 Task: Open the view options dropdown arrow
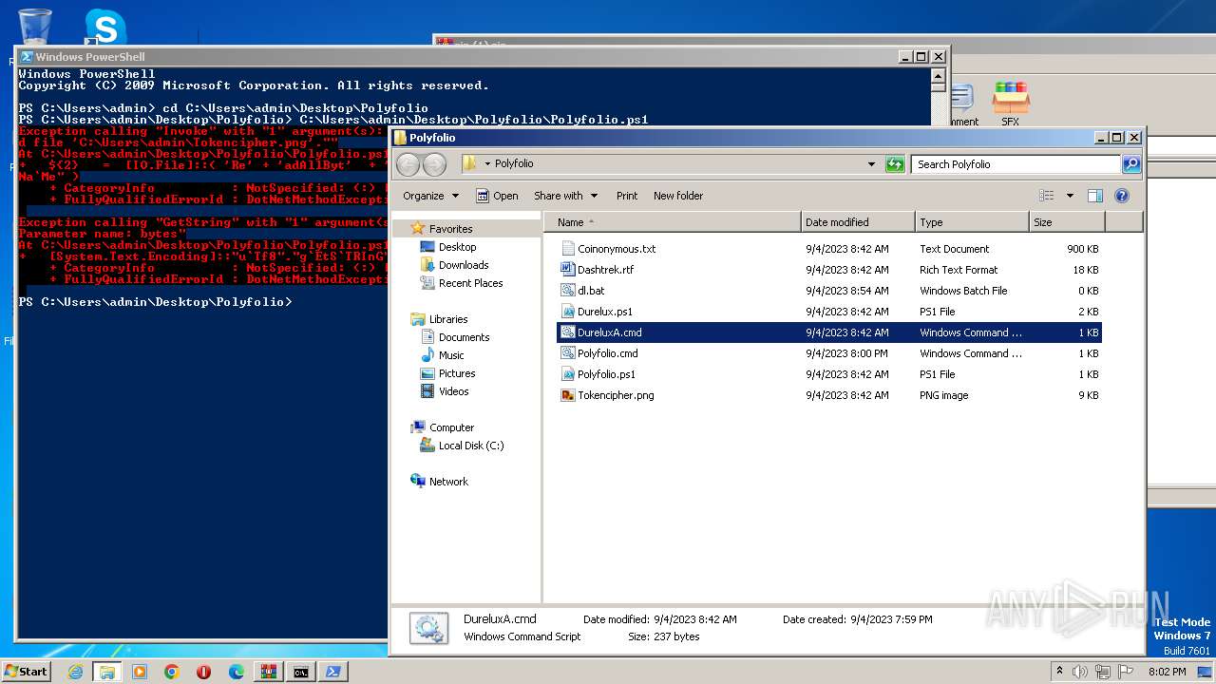[x=1070, y=196]
